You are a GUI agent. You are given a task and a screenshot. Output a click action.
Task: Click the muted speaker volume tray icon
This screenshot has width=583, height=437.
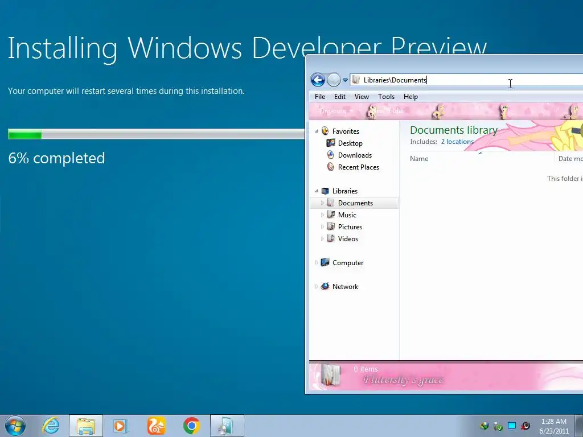[525, 426]
